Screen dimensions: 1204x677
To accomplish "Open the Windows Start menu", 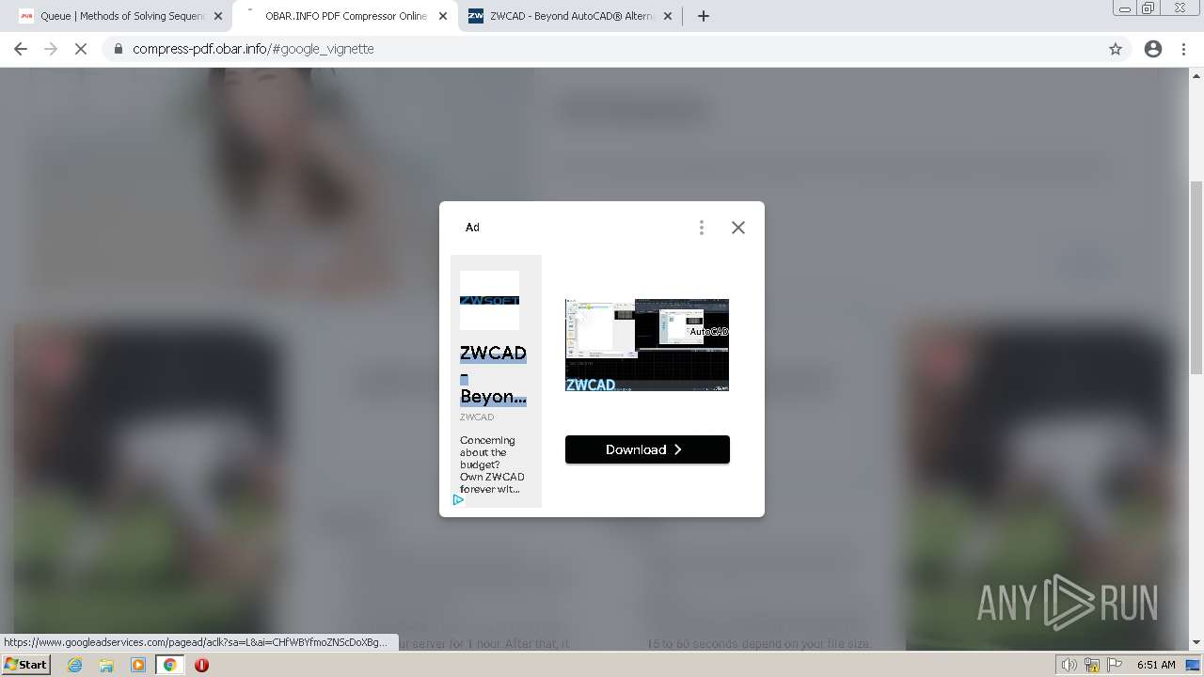I will [26, 665].
